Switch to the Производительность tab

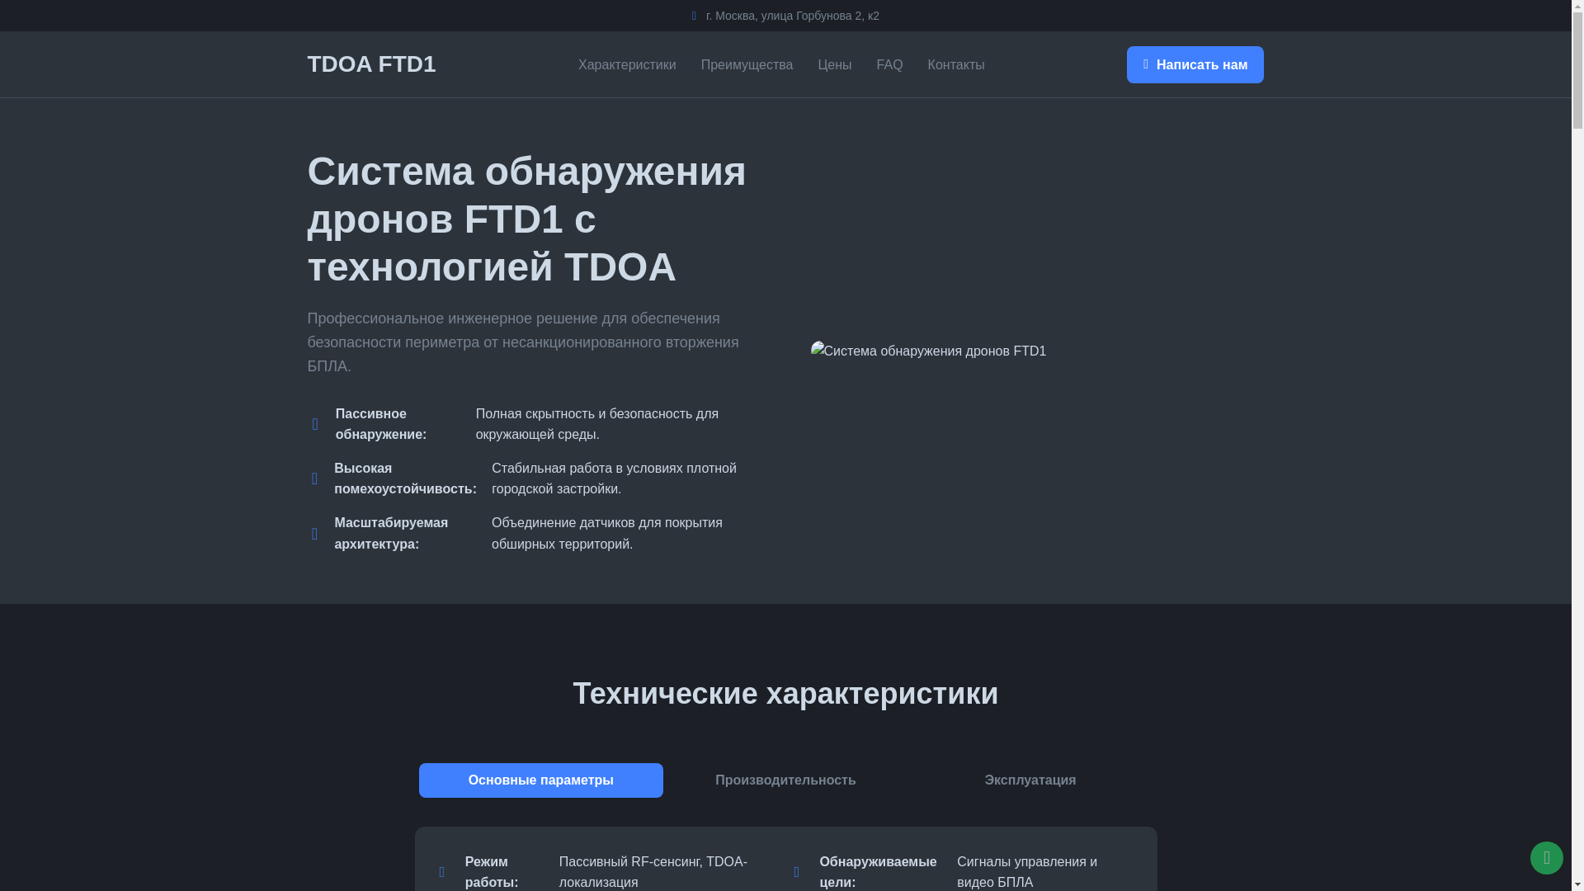tap(785, 780)
